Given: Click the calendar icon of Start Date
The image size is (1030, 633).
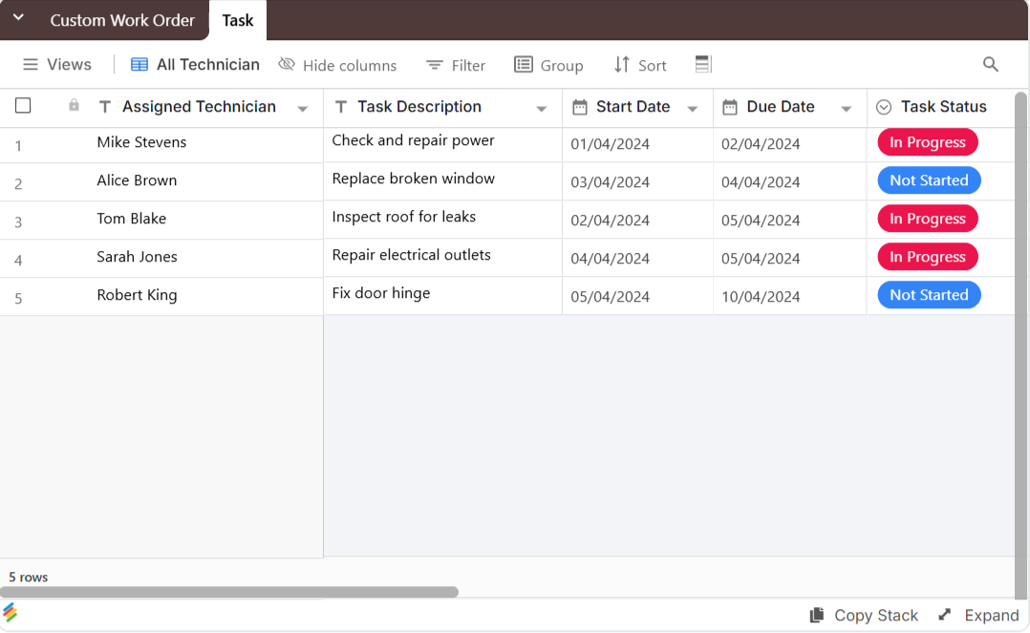Looking at the screenshot, I should click(579, 107).
